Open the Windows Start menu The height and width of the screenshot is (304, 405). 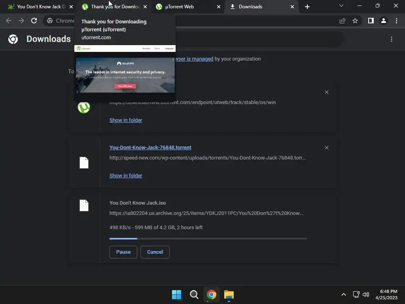(x=177, y=294)
